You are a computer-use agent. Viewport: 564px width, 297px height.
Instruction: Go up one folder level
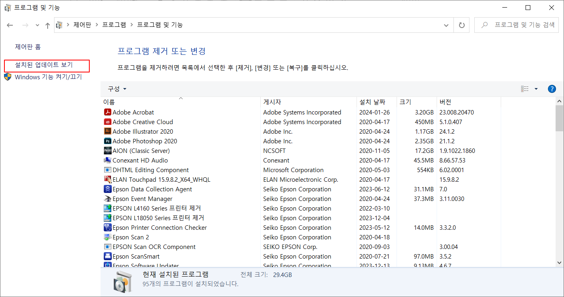coord(47,25)
